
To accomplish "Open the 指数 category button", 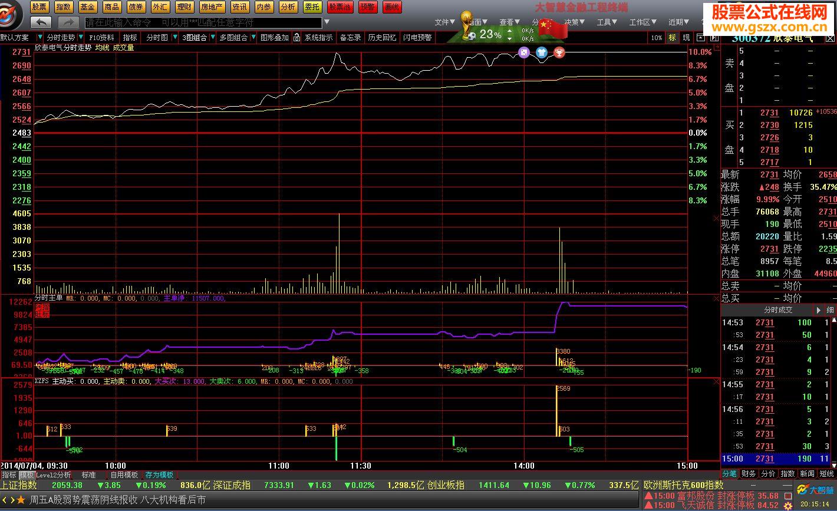I will click(x=64, y=7).
